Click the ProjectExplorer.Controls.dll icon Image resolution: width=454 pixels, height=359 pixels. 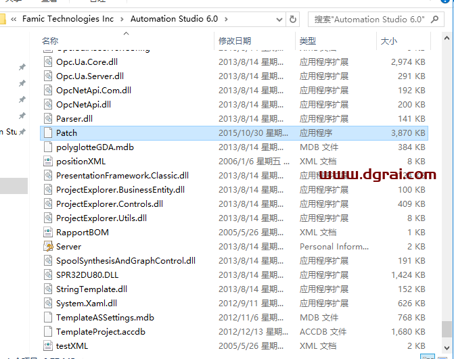click(x=48, y=204)
